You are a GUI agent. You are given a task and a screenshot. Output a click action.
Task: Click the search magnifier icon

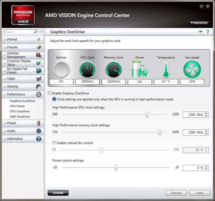[36, 32]
